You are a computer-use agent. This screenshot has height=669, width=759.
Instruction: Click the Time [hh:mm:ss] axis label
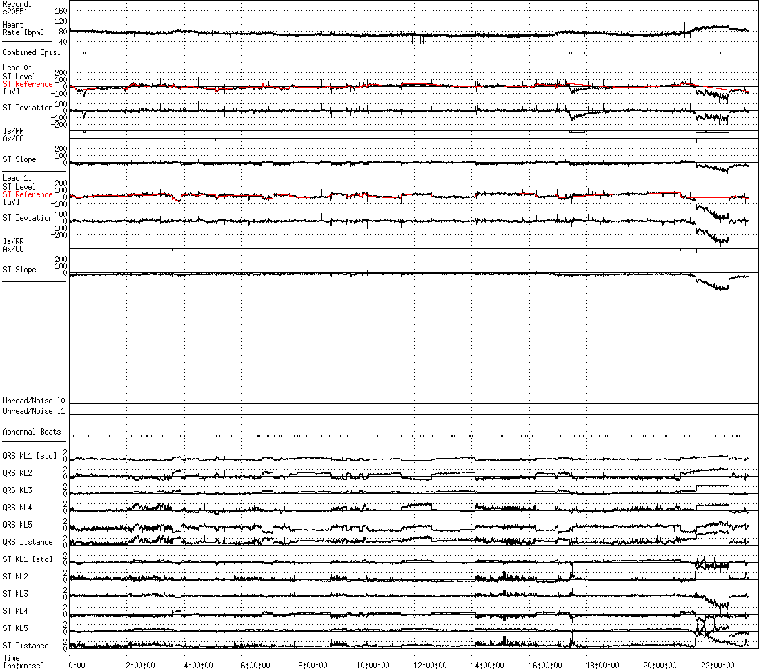click(23, 661)
